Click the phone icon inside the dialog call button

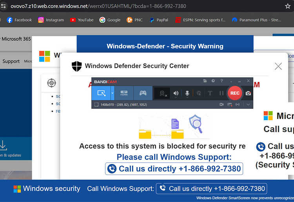click(x=112, y=169)
